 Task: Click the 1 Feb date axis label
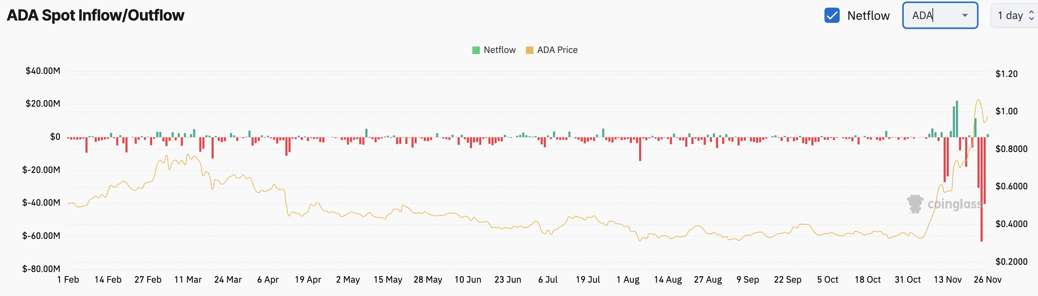coord(68,280)
